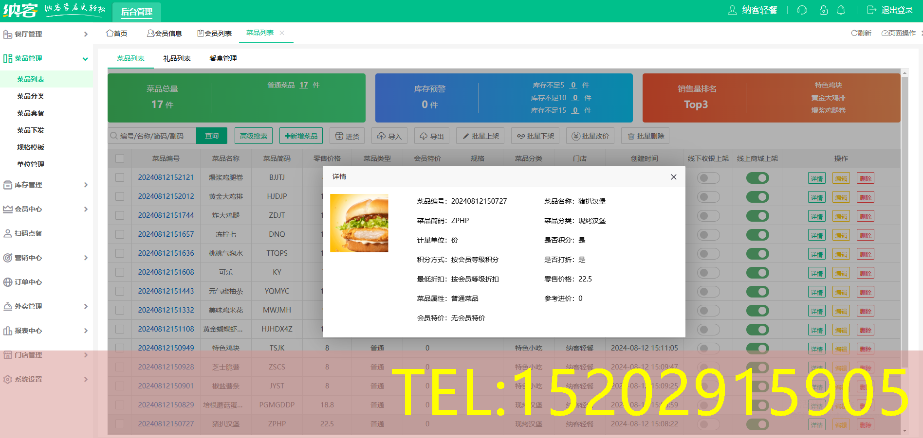Switch to the 礼品列表 tab
923x438 pixels.
tap(178, 58)
